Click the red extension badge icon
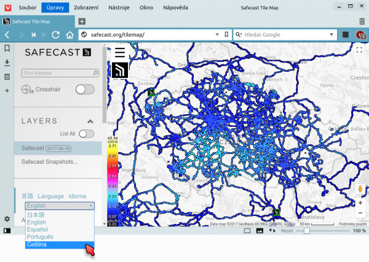The width and height of the screenshot is (369, 262). pyautogui.click(x=360, y=35)
